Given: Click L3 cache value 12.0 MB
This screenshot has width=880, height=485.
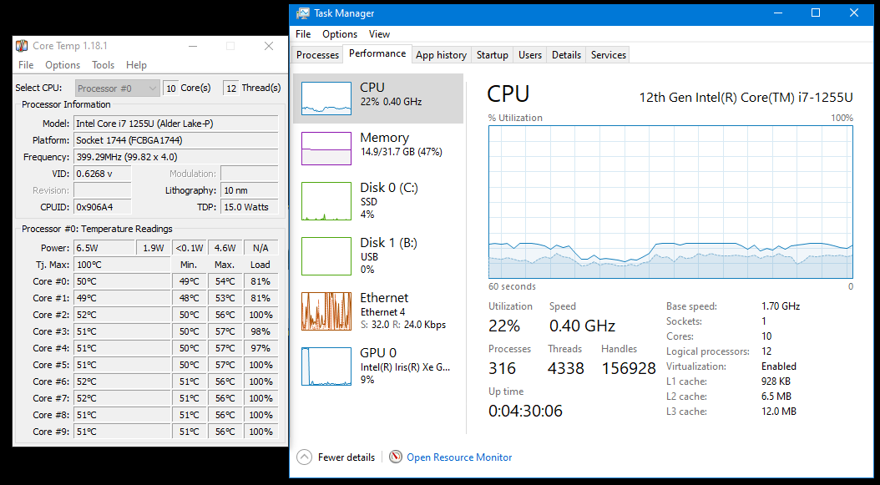Looking at the screenshot, I should [778, 412].
